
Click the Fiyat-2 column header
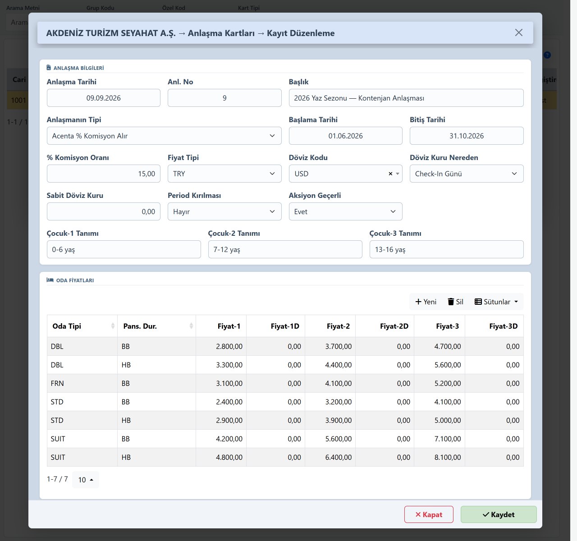pyautogui.click(x=330, y=326)
